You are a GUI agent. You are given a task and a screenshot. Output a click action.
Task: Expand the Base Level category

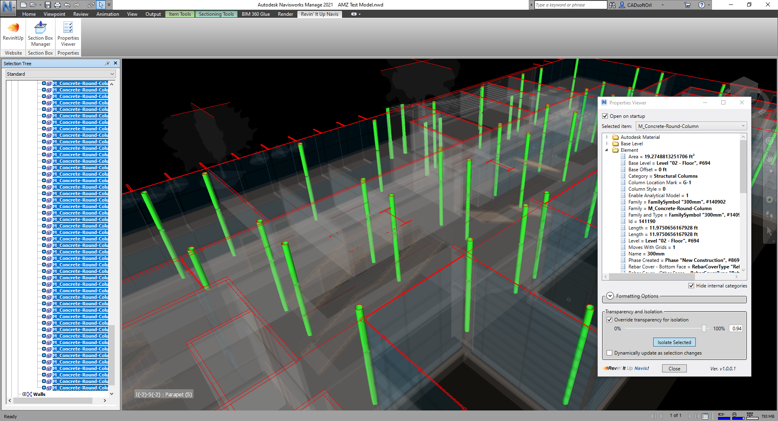(x=607, y=144)
